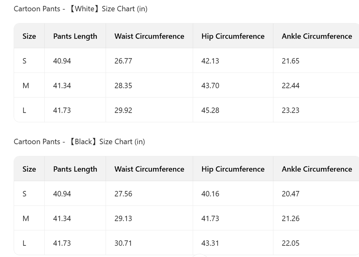This screenshot has height=257, width=359.
Task: Select Pants Length header in White chart
Action: (x=75, y=36)
